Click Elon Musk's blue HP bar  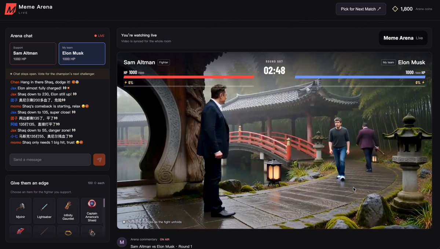[x=360, y=77]
